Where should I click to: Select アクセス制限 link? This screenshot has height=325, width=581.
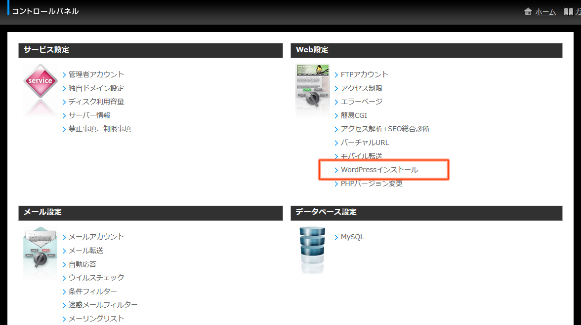[x=361, y=88]
